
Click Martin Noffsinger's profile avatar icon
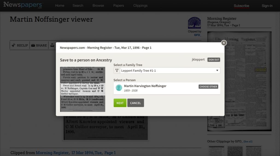pyautogui.click(x=119, y=88)
